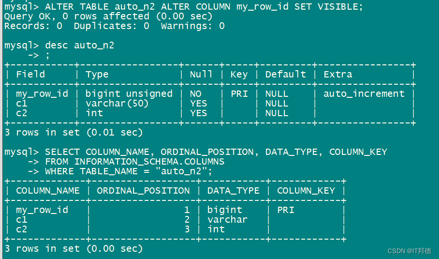Click the Field column header
439x259 pixels.
coord(30,75)
